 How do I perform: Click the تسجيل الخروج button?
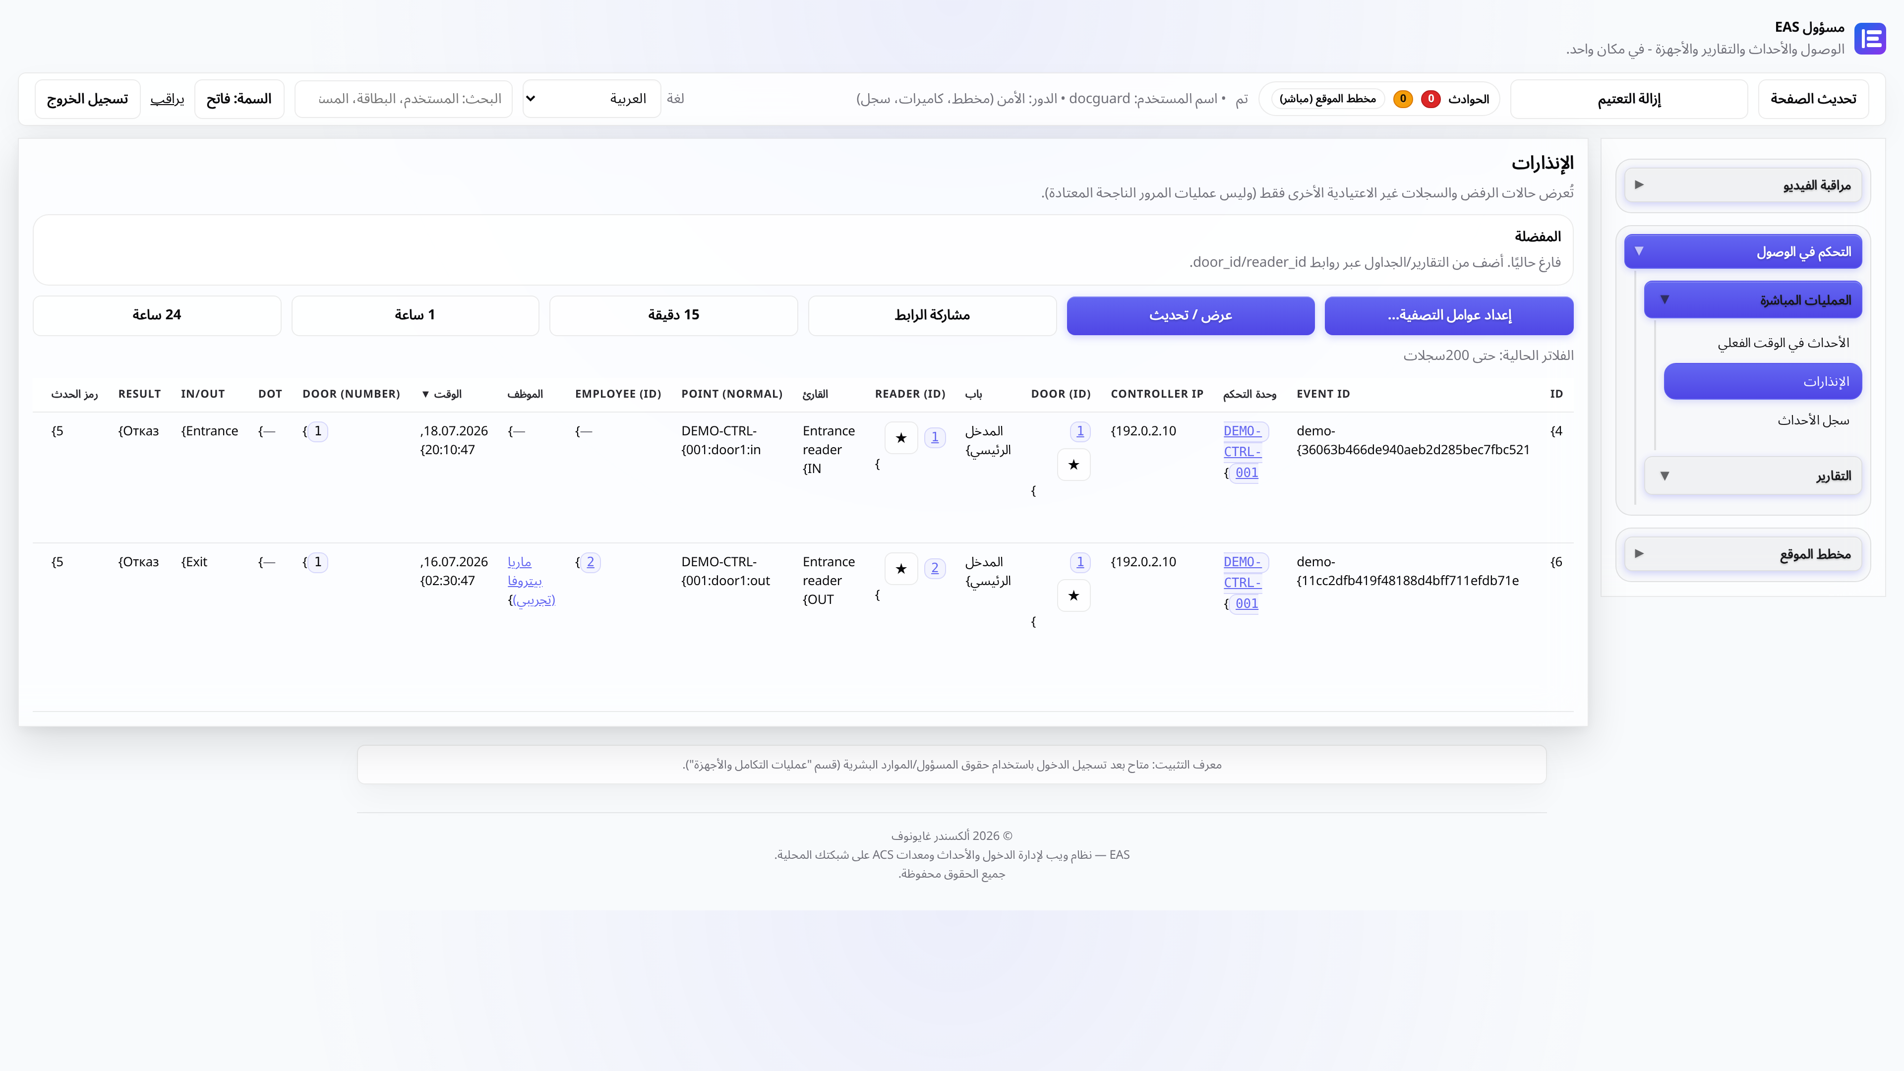[x=87, y=98]
